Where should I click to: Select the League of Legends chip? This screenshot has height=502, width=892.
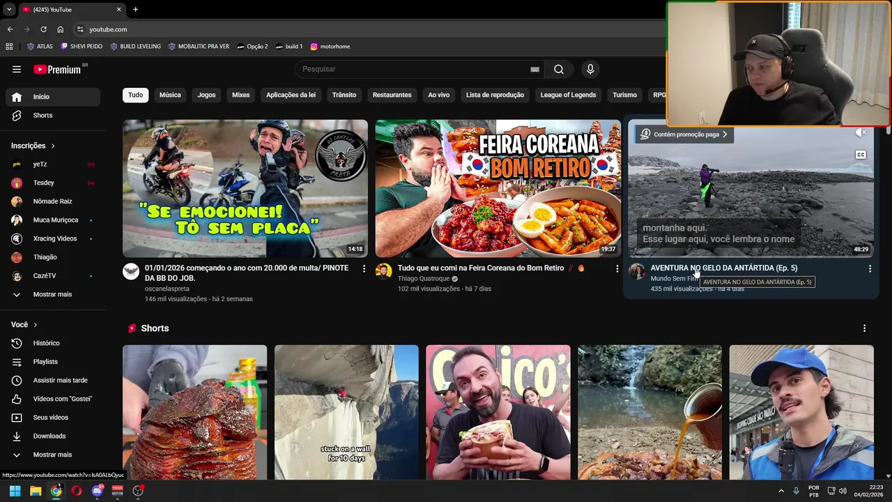coord(568,95)
